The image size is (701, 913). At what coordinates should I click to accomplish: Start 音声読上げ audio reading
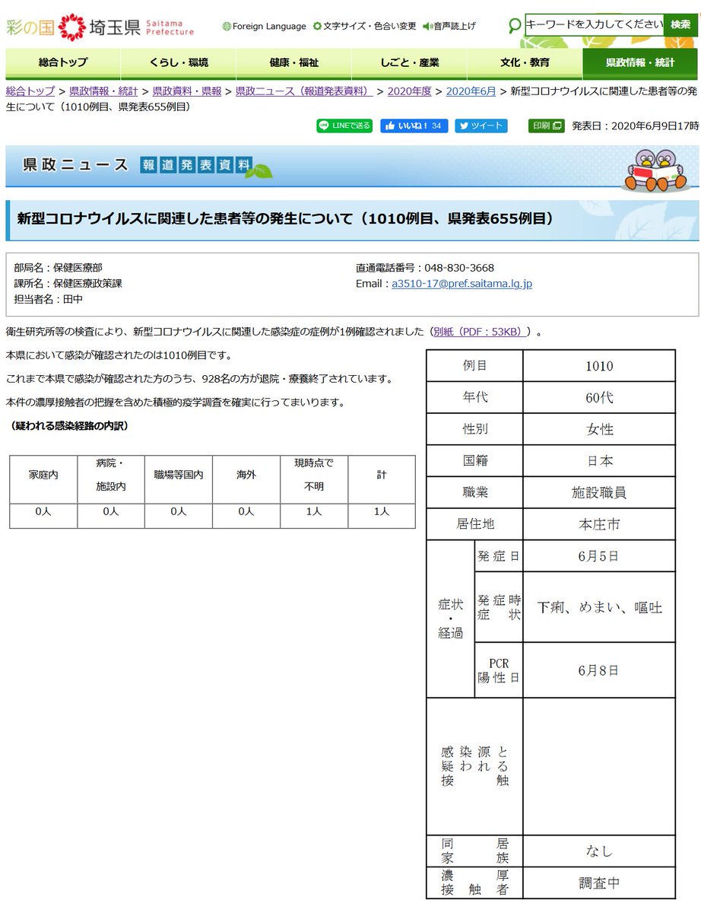449,26
